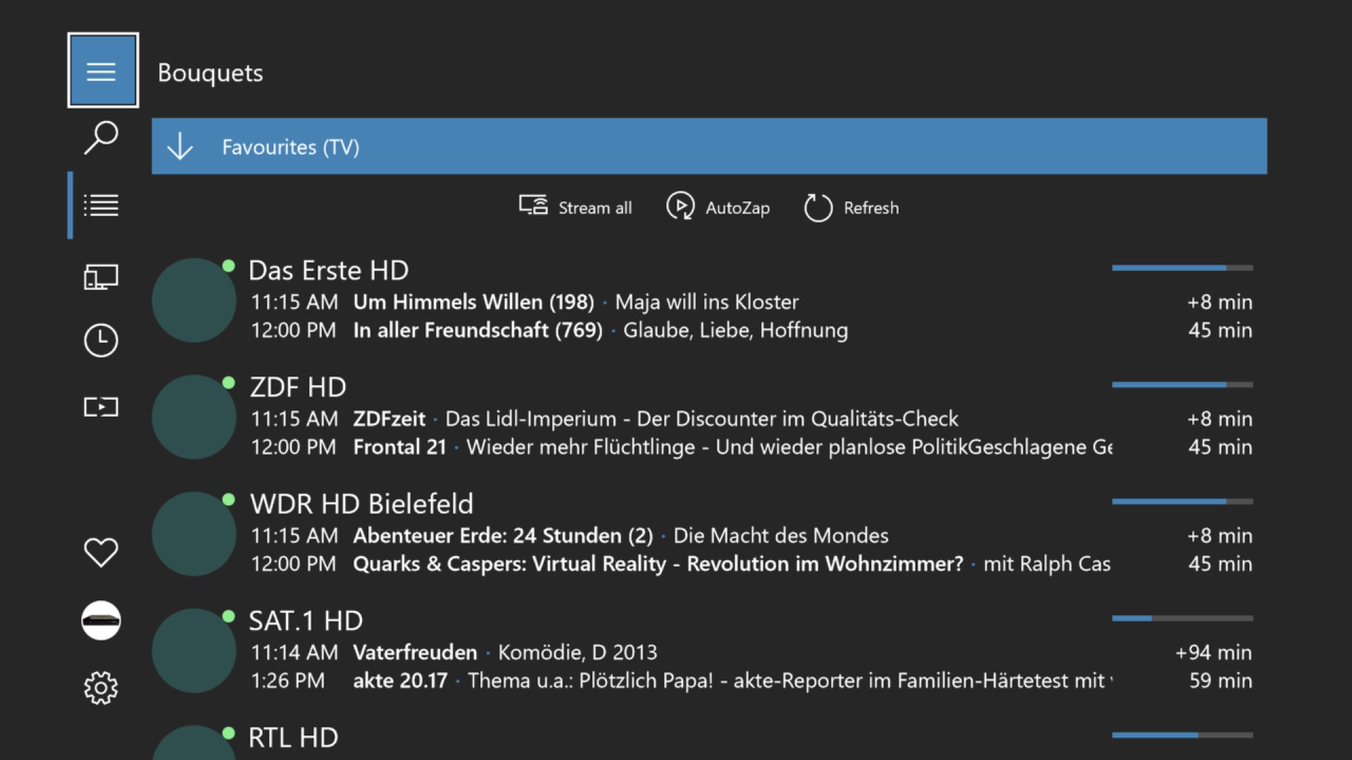
Task: Open the devices screen icon
Action: [x=101, y=277]
